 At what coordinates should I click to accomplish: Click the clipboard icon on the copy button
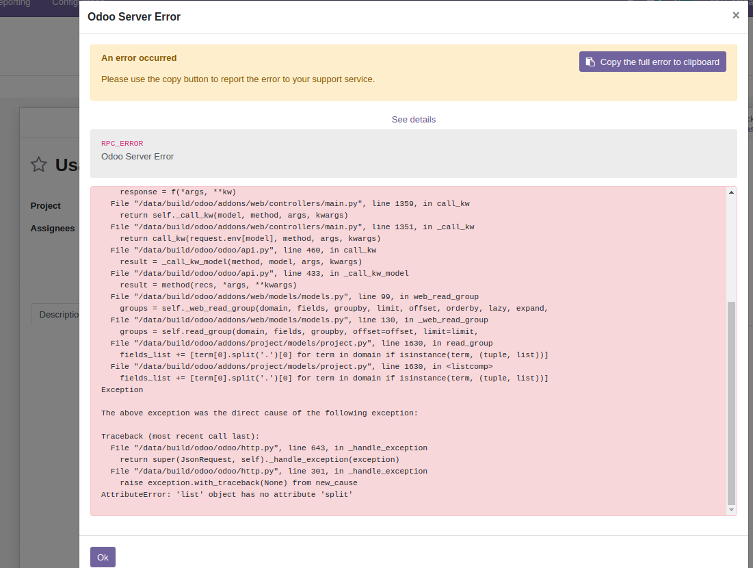pyautogui.click(x=590, y=62)
